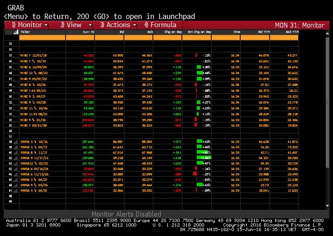Click the Ticker column header

(x=25, y=32)
